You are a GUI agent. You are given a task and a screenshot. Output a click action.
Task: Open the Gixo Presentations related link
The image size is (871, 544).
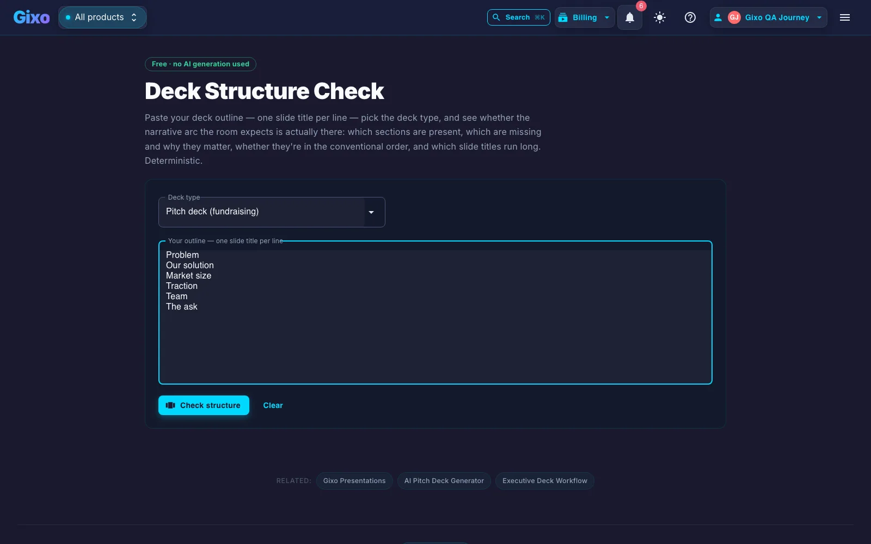point(354,481)
